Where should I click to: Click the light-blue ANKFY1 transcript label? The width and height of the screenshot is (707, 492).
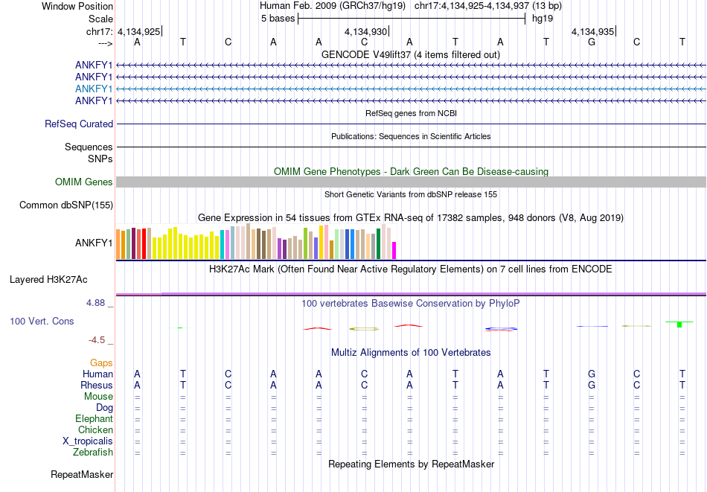(x=94, y=89)
